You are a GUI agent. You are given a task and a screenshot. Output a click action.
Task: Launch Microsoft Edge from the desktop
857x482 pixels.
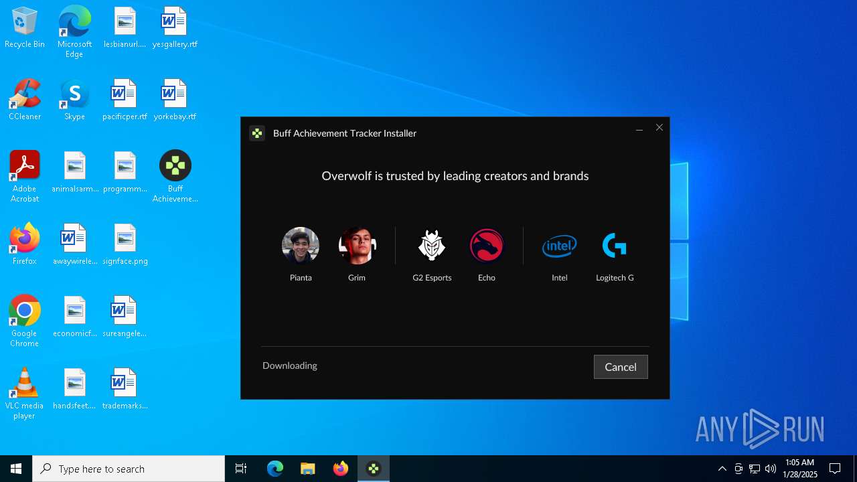(74, 32)
